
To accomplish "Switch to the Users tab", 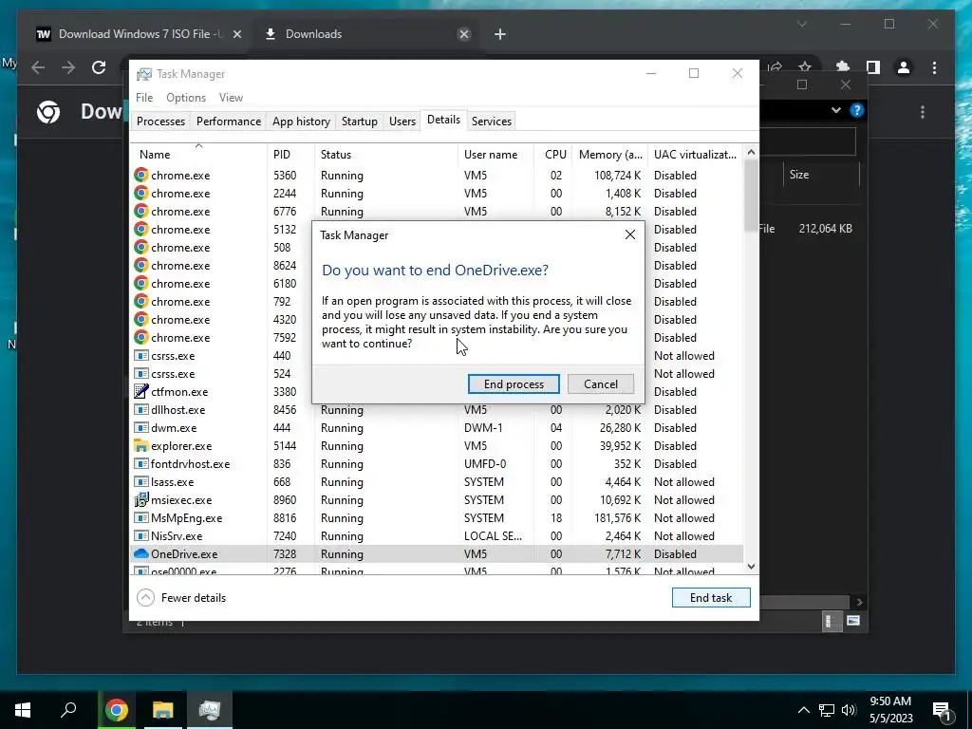I will [402, 121].
